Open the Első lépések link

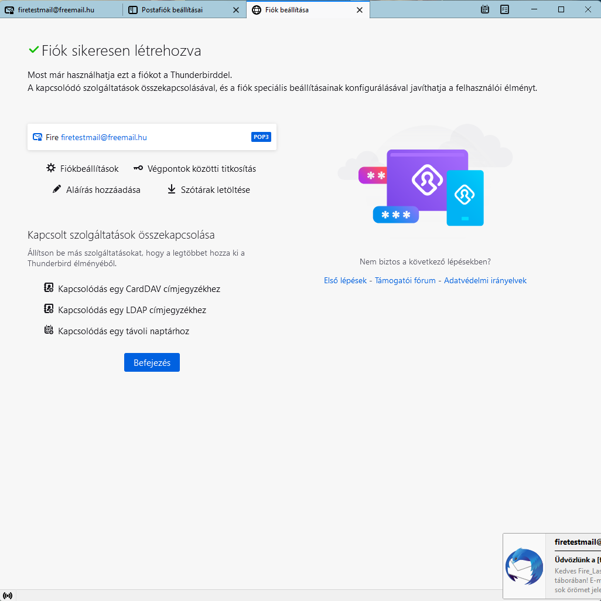(346, 280)
